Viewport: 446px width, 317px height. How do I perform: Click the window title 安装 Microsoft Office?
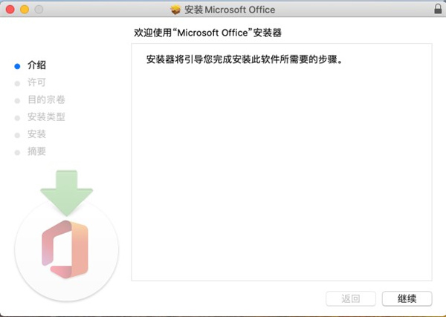coord(230,10)
